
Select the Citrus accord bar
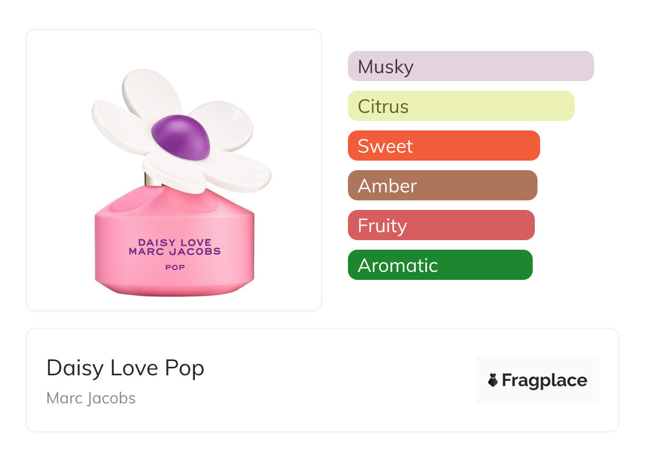[x=461, y=106]
